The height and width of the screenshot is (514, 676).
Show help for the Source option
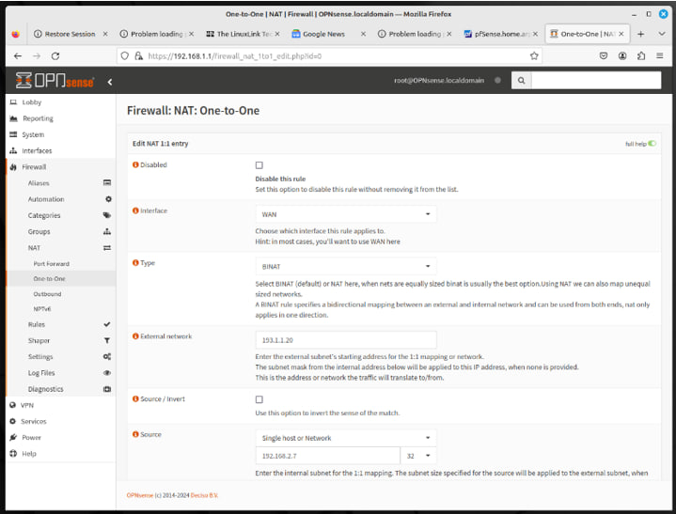click(x=135, y=434)
